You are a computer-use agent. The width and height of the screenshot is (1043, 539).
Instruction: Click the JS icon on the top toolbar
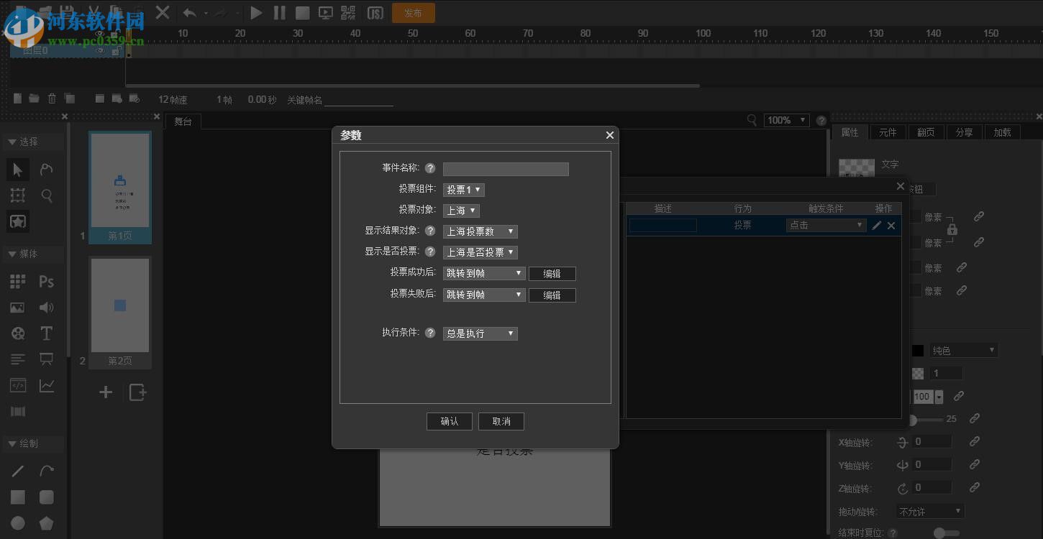pyautogui.click(x=375, y=12)
